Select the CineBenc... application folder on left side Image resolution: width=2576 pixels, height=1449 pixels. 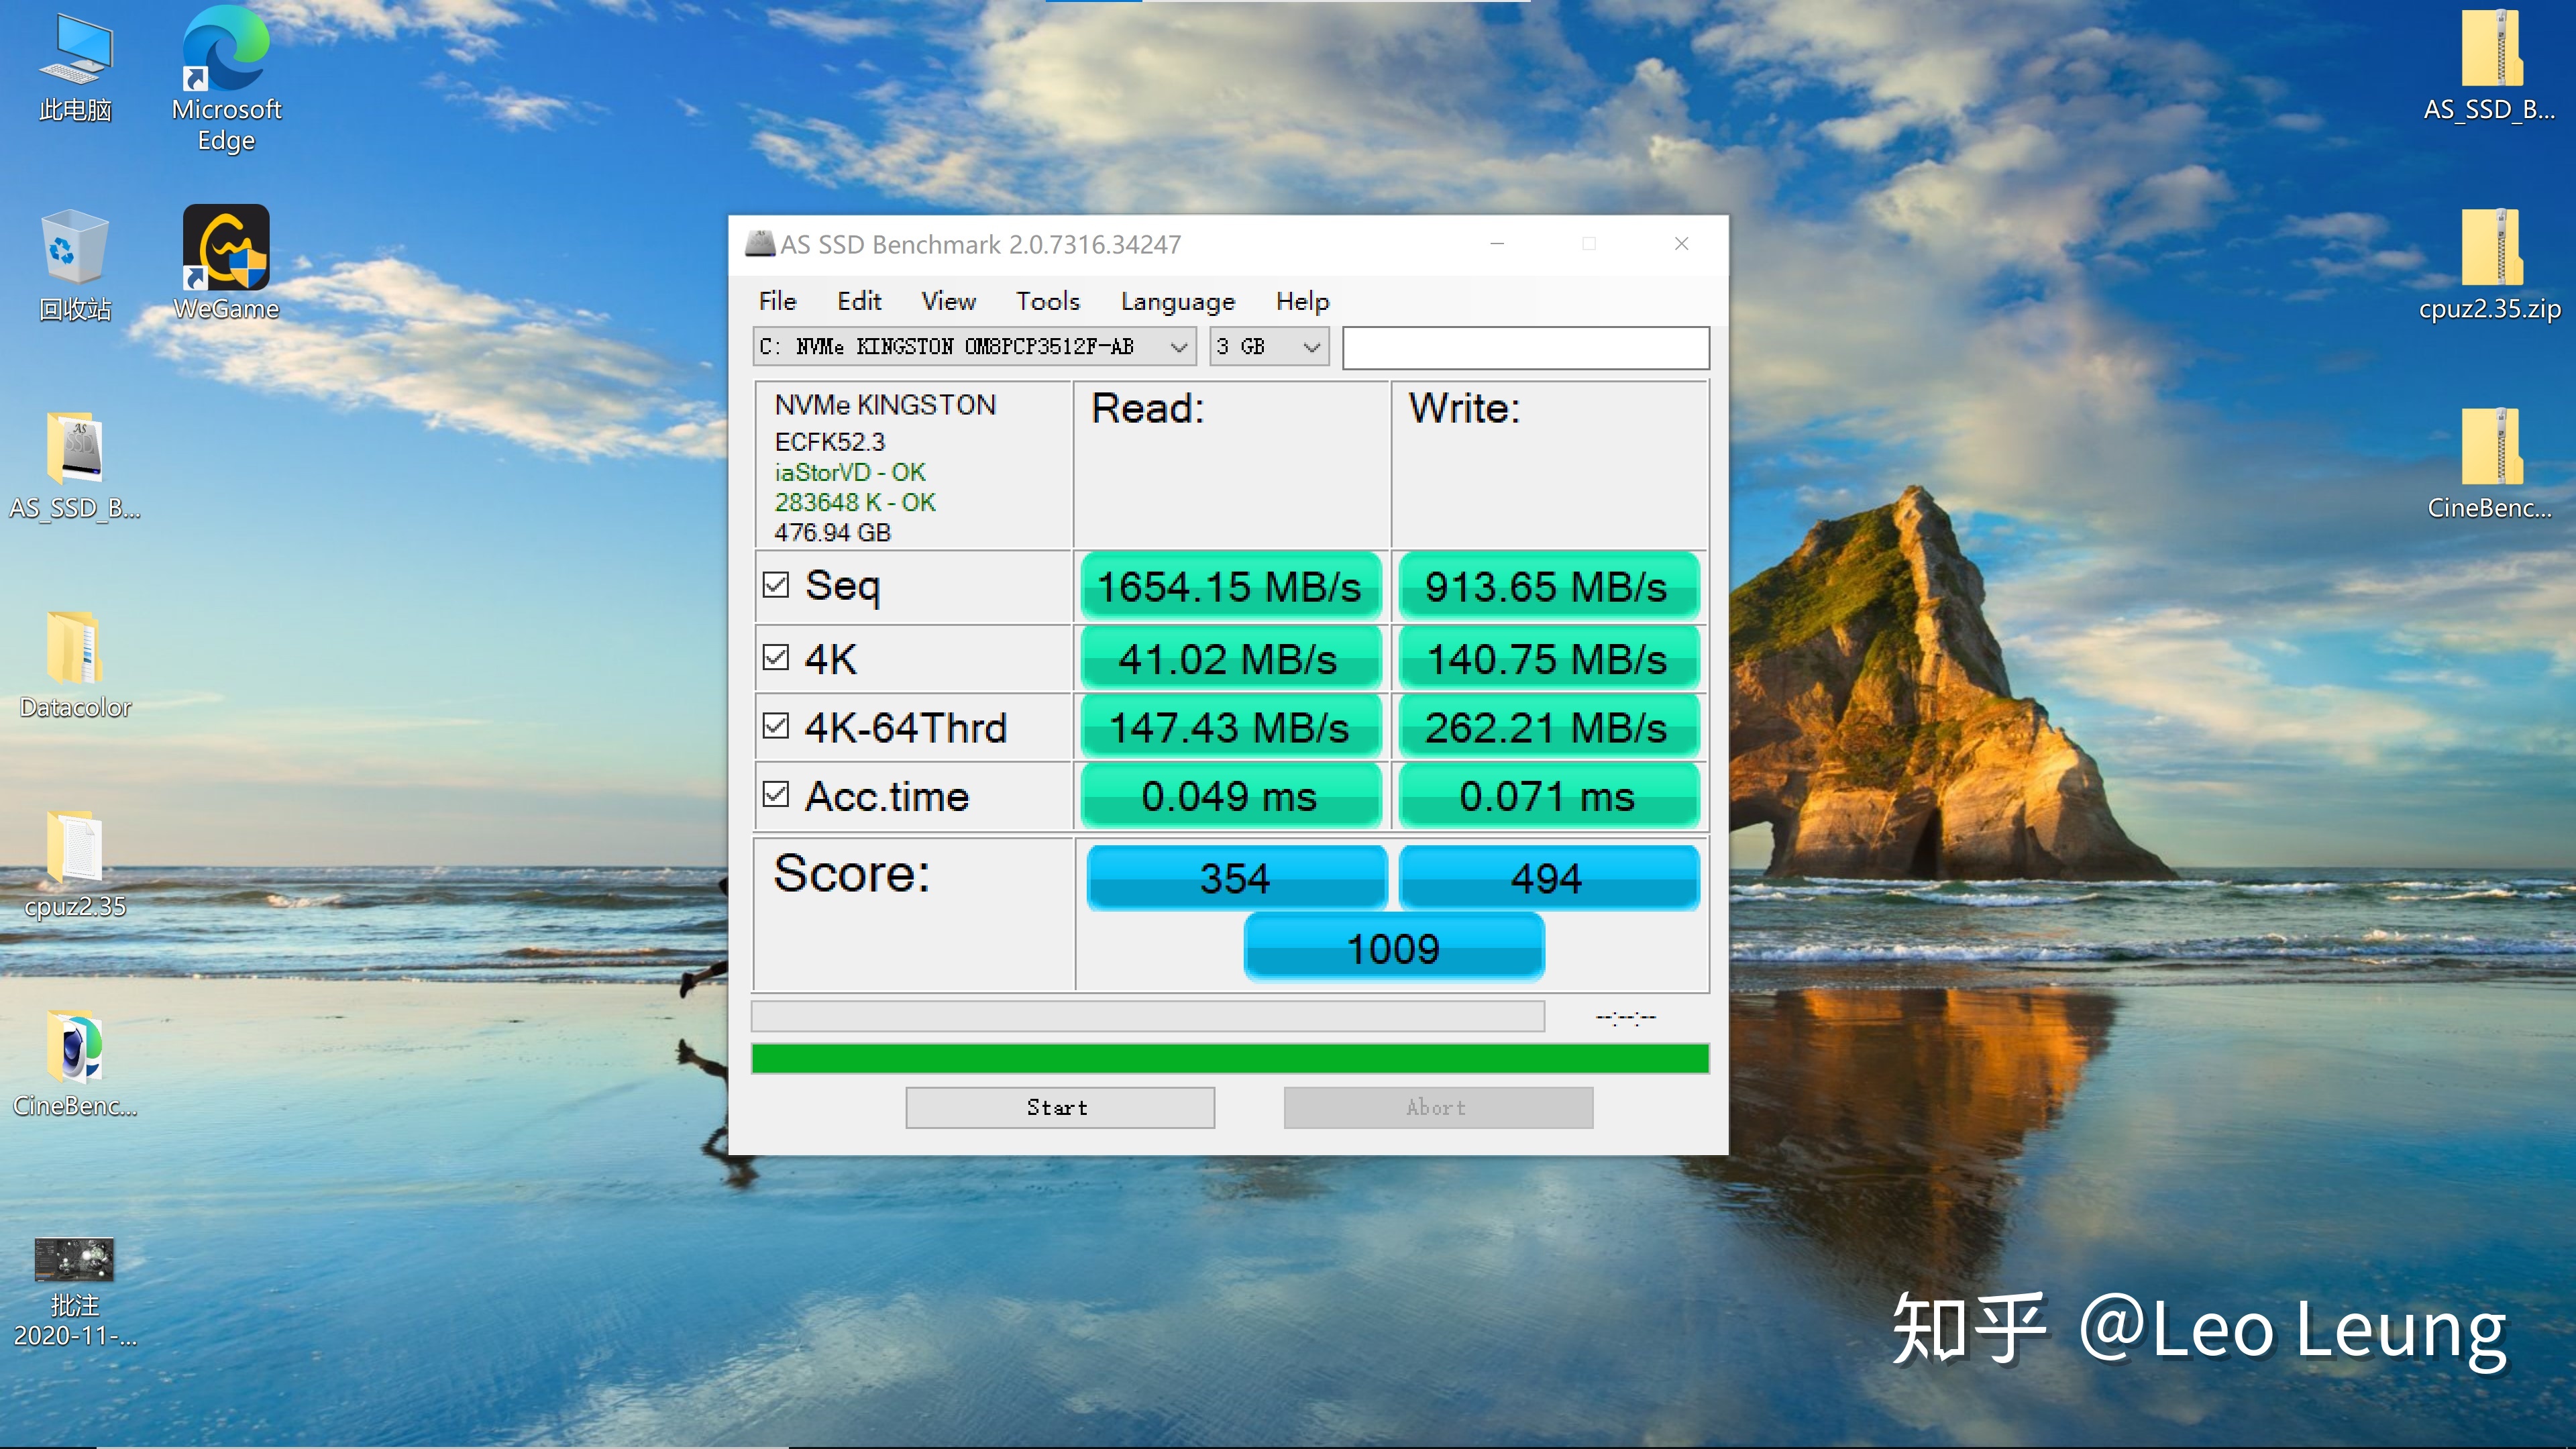[75, 1064]
